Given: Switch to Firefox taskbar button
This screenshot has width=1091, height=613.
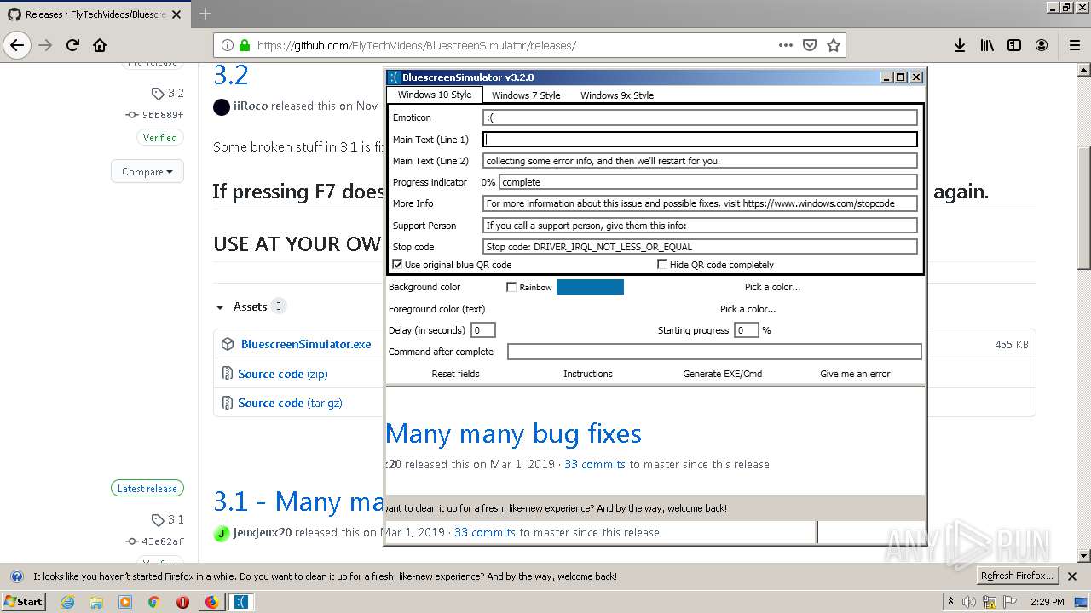Looking at the screenshot, I should 211,602.
